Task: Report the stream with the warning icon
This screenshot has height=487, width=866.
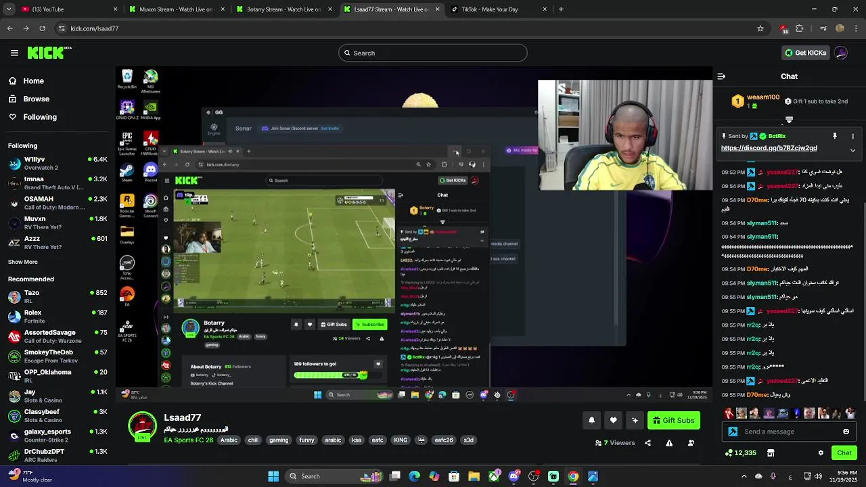Action: (x=669, y=443)
